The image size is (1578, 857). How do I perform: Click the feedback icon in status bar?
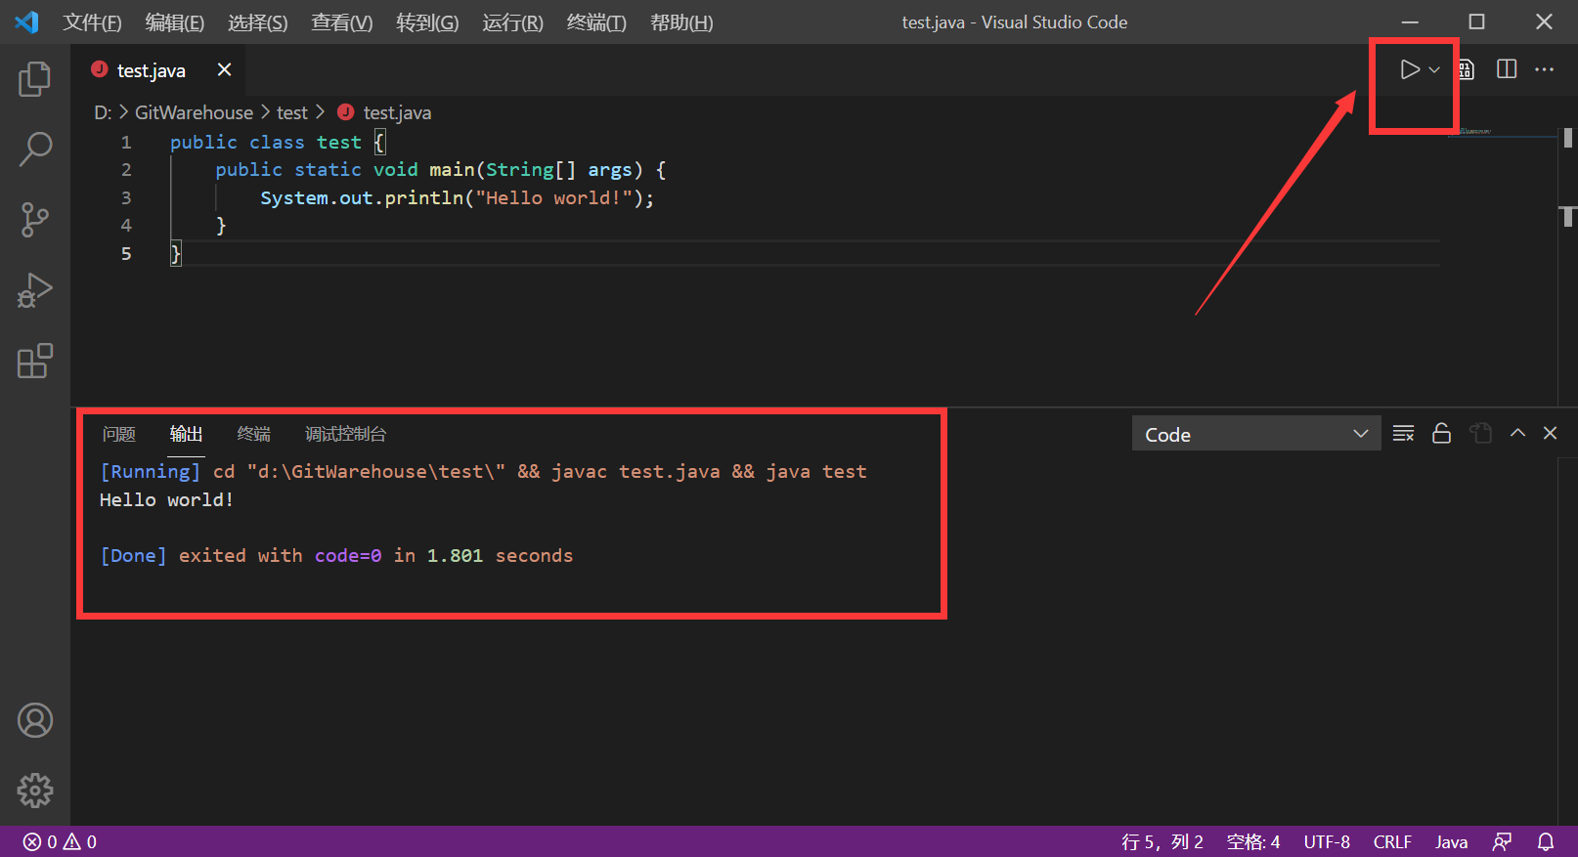1503,841
